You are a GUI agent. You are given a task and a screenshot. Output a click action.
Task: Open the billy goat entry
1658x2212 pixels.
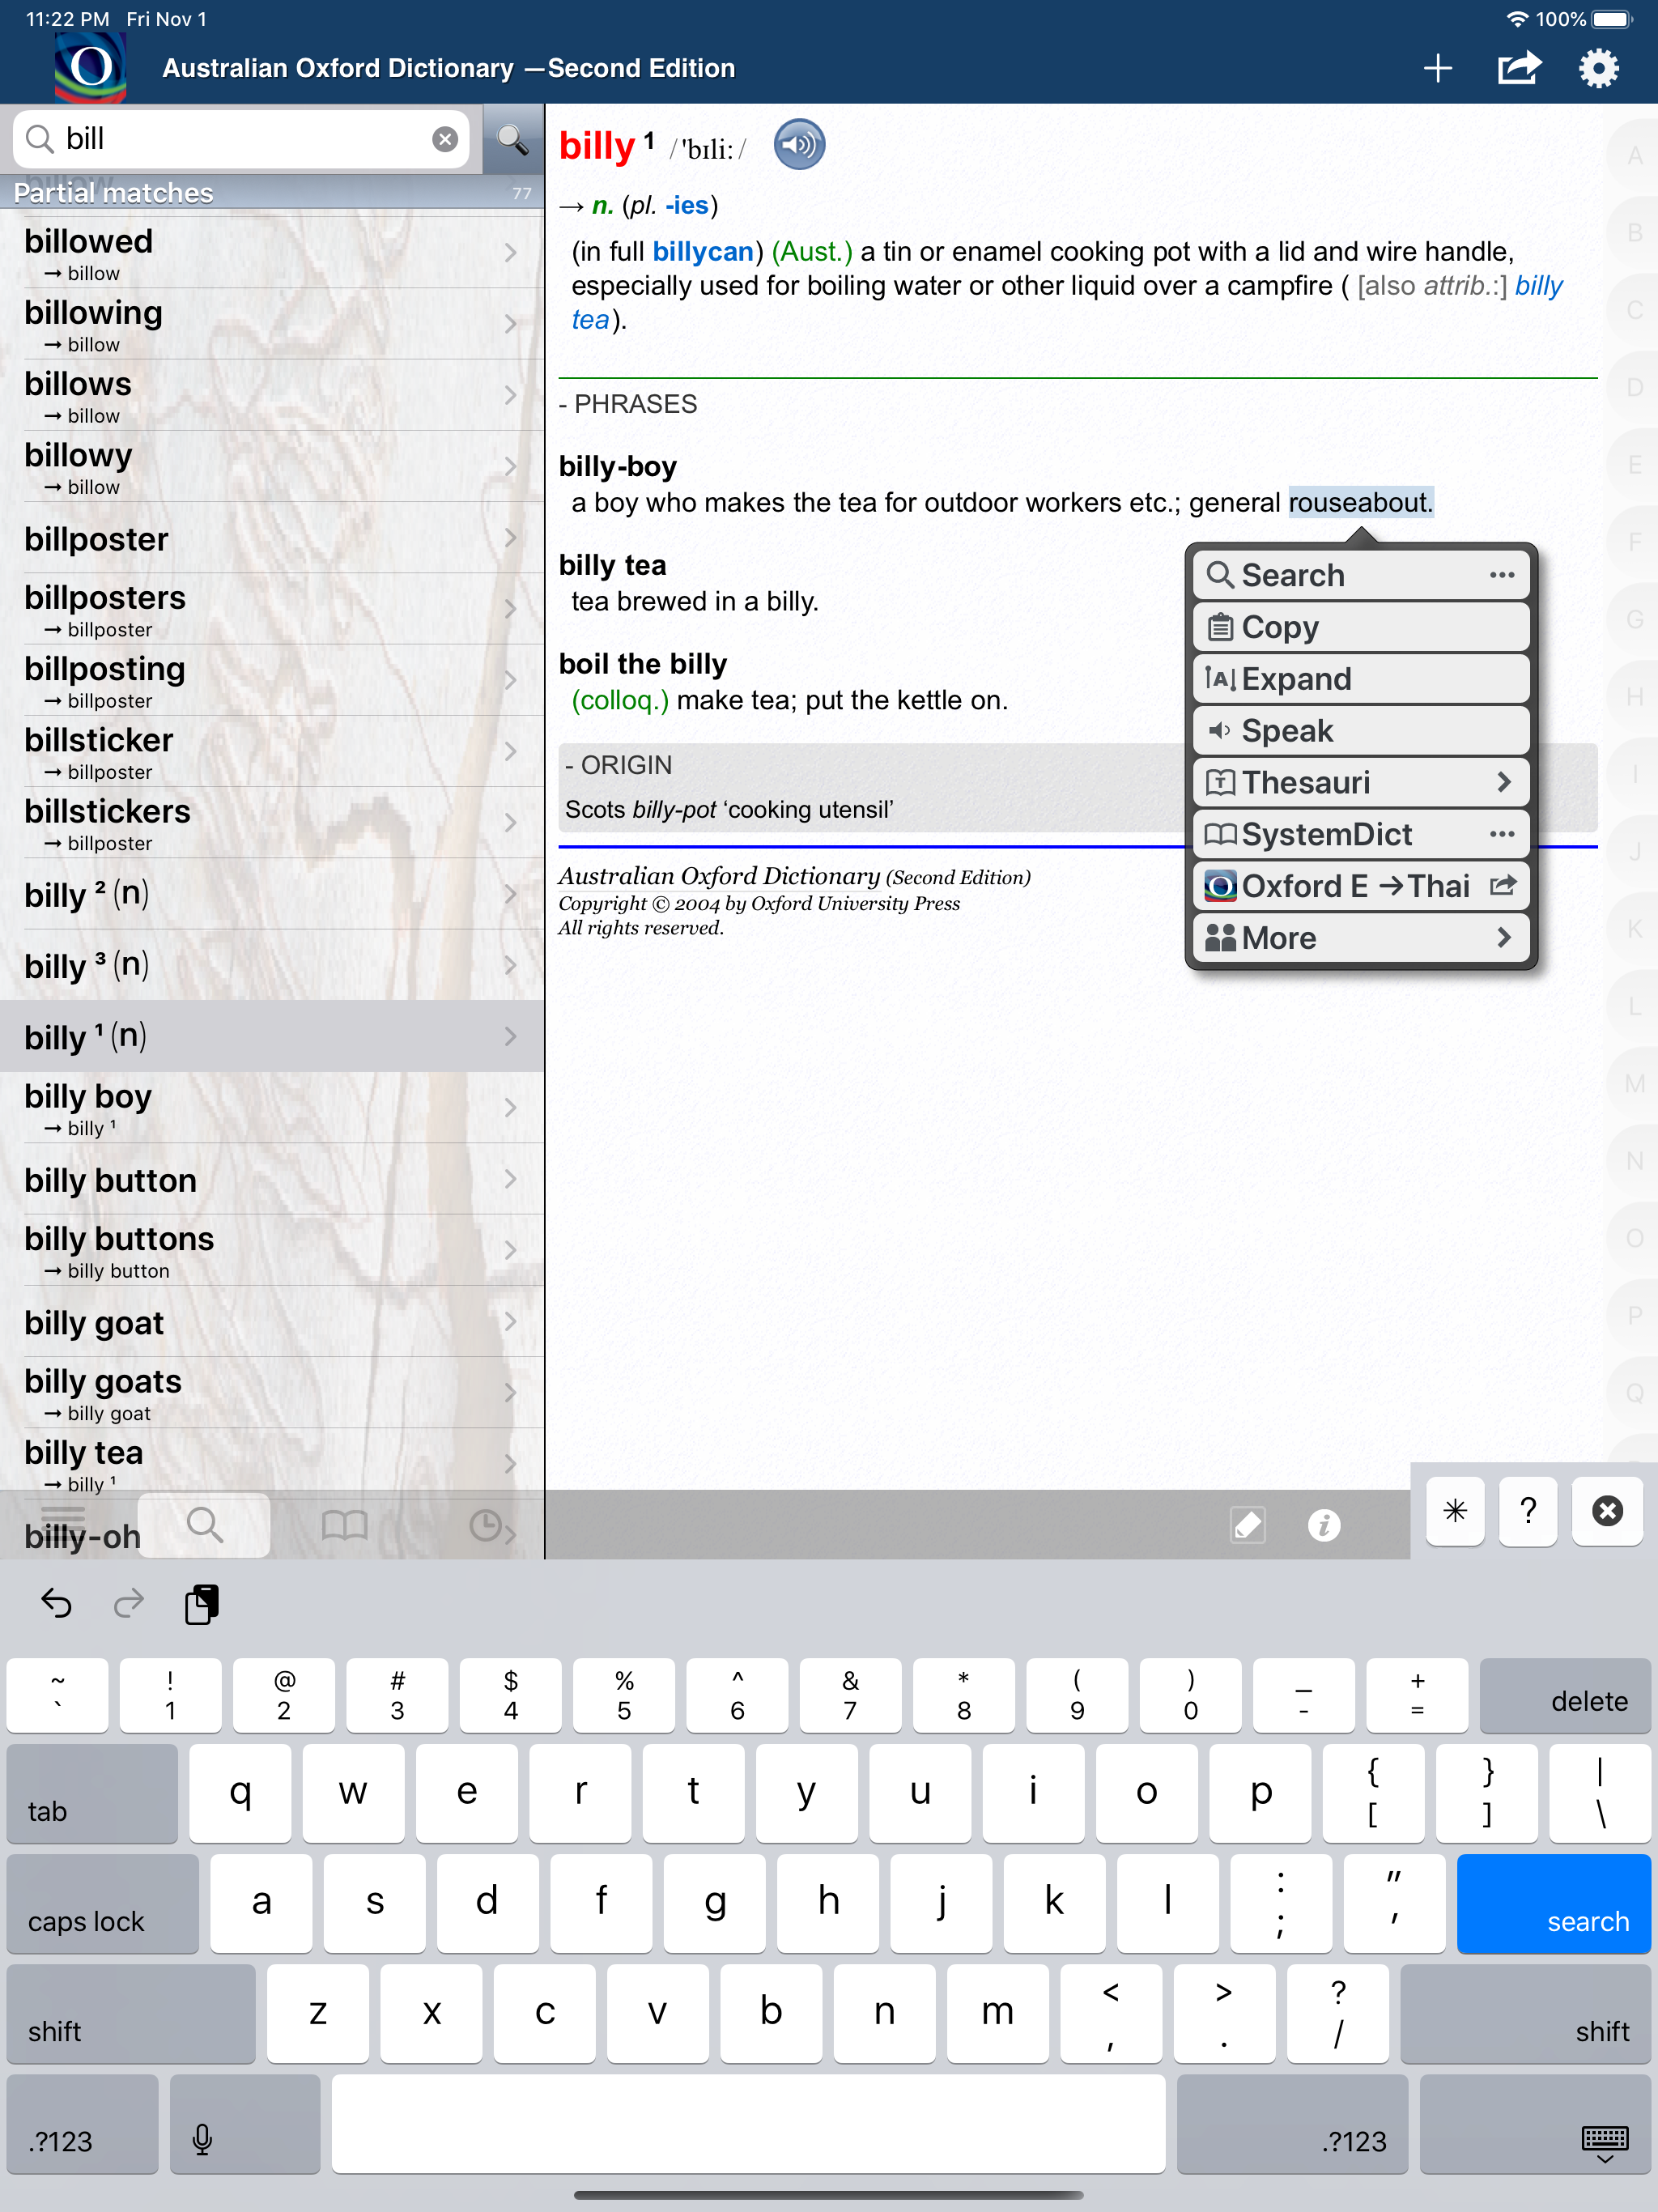pyautogui.click(x=272, y=1321)
